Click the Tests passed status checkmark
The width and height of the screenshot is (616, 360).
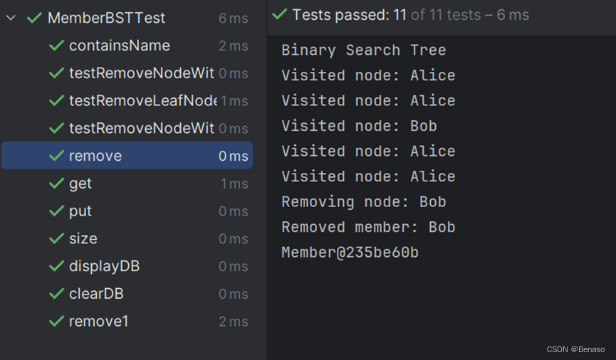tap(279, 14)
